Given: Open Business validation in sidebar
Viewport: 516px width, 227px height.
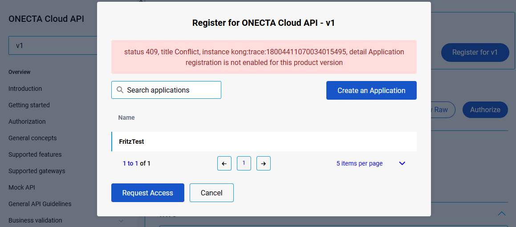Looking at the screenshot, I should pos(35,220).
